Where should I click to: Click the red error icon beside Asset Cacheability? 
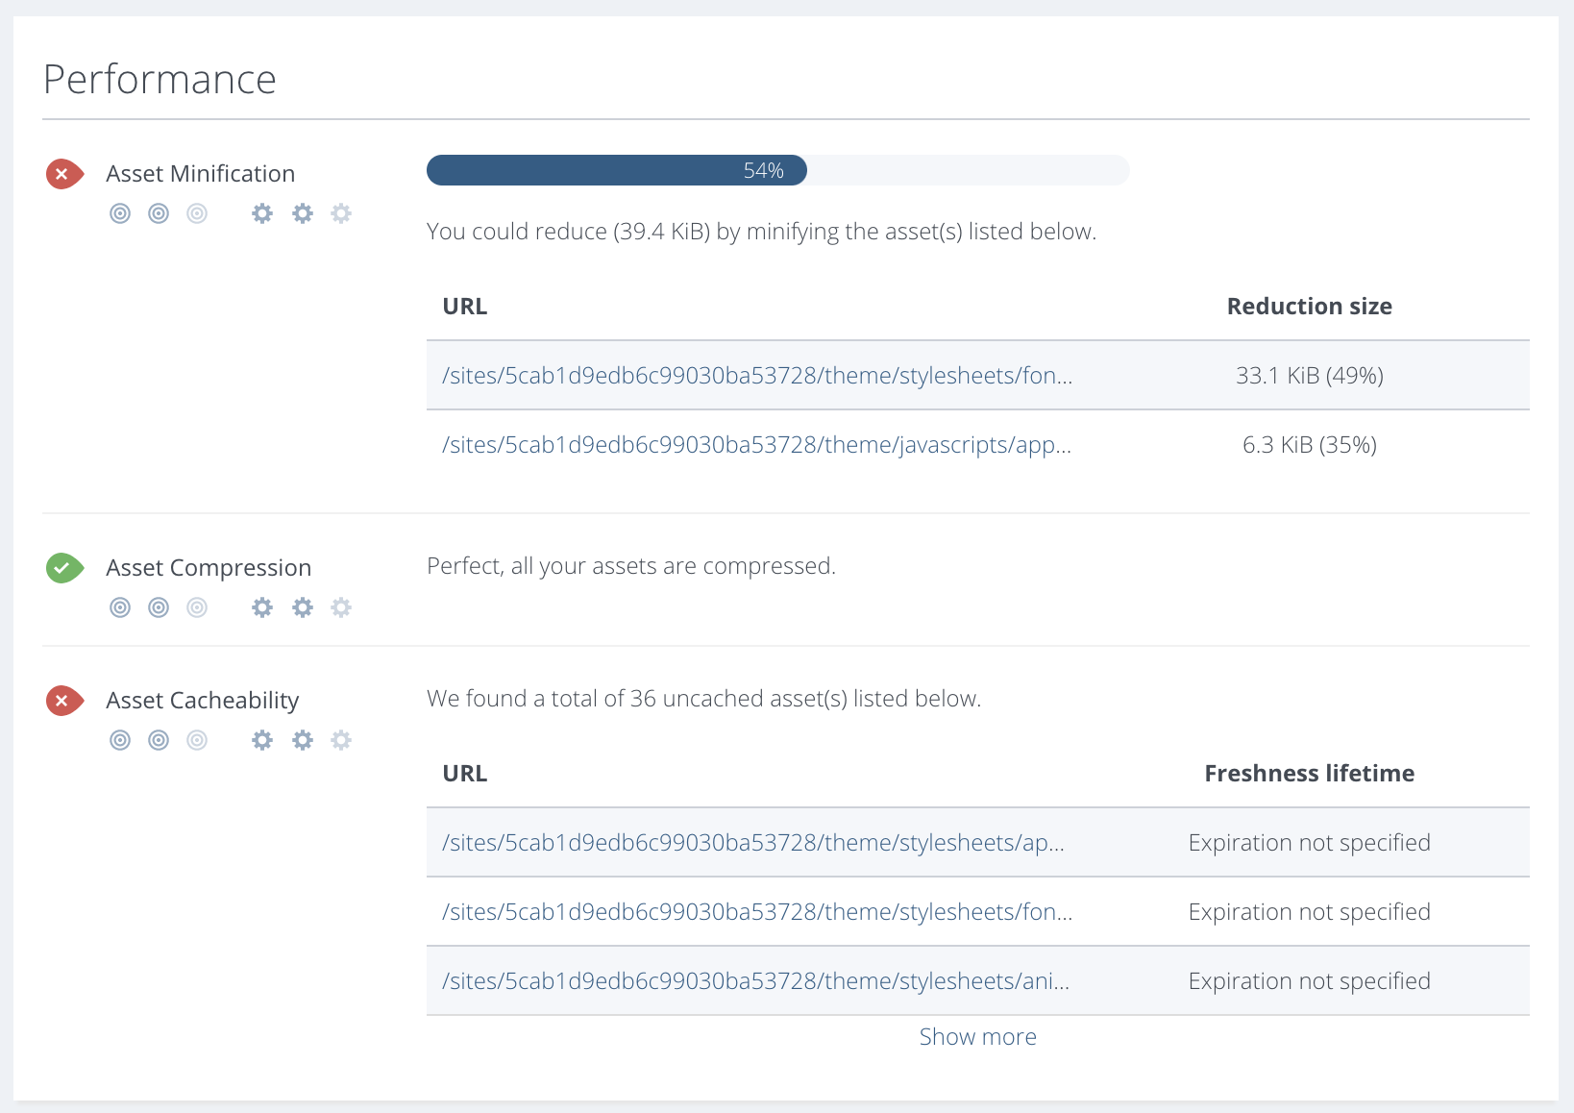point(63,700)
